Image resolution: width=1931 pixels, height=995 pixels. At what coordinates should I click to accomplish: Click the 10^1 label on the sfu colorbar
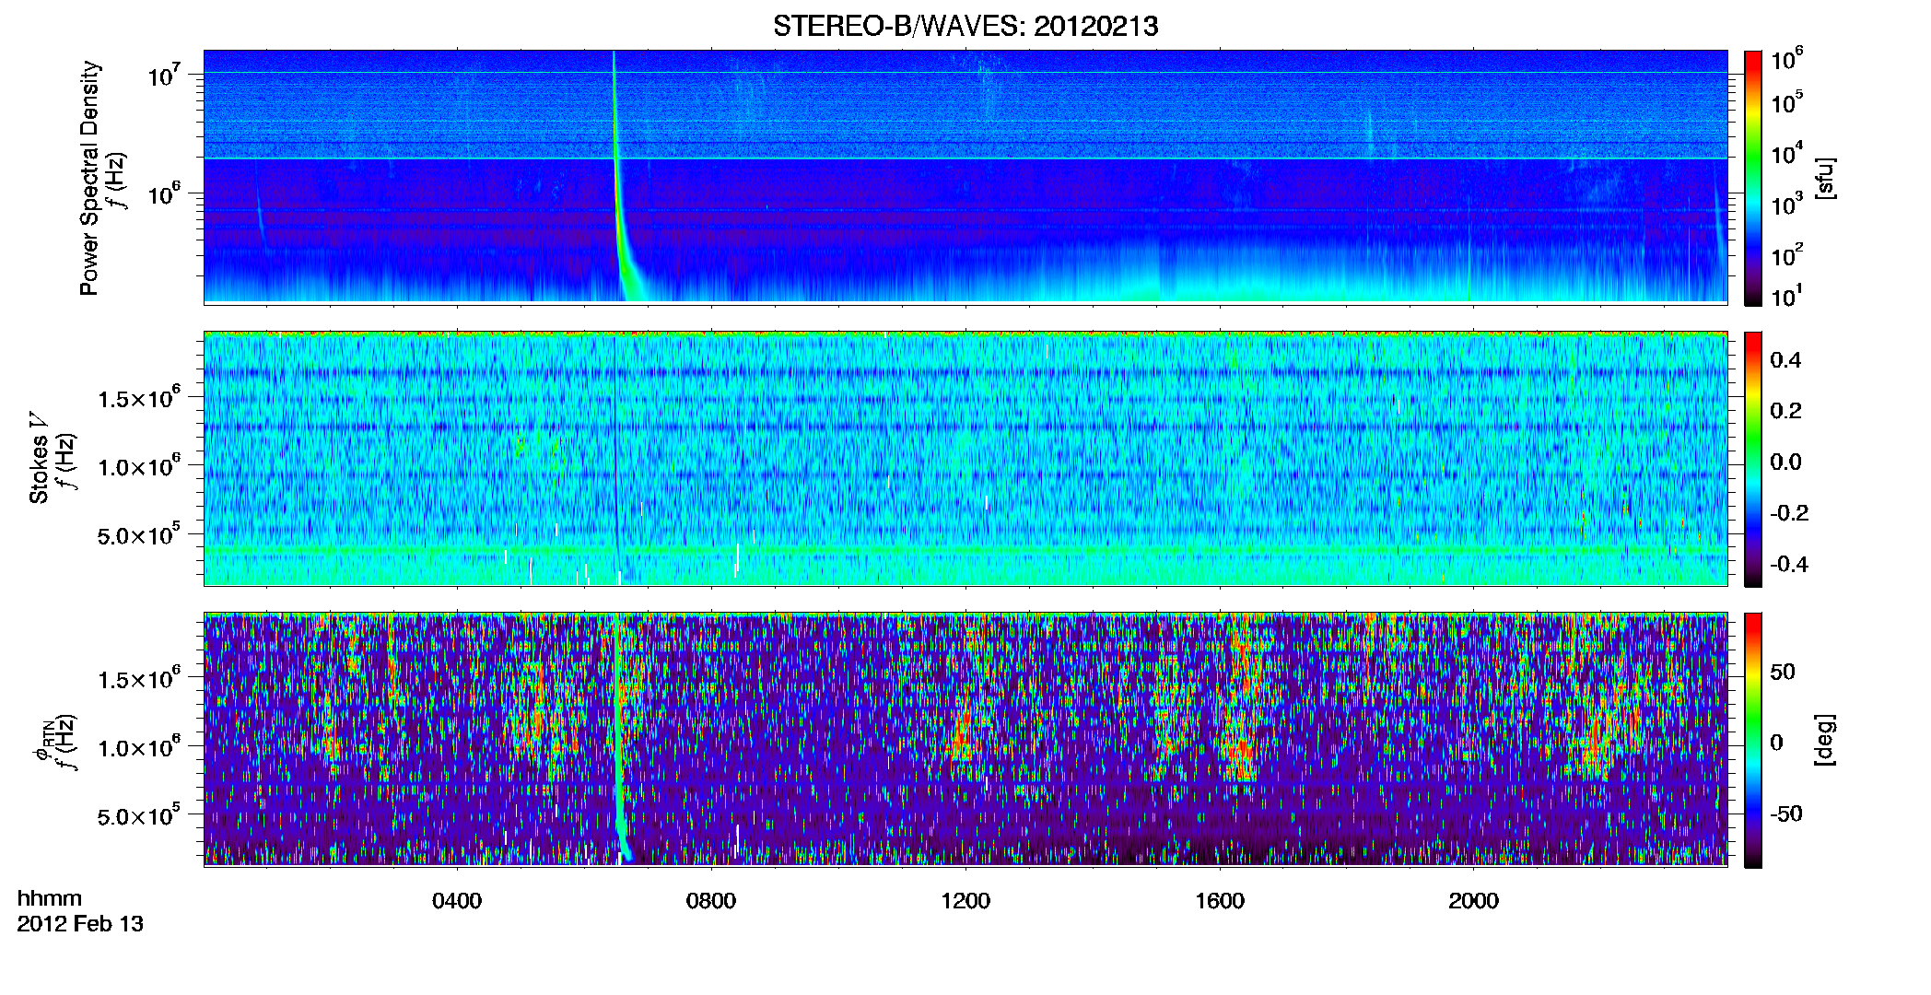[1787, 296]
